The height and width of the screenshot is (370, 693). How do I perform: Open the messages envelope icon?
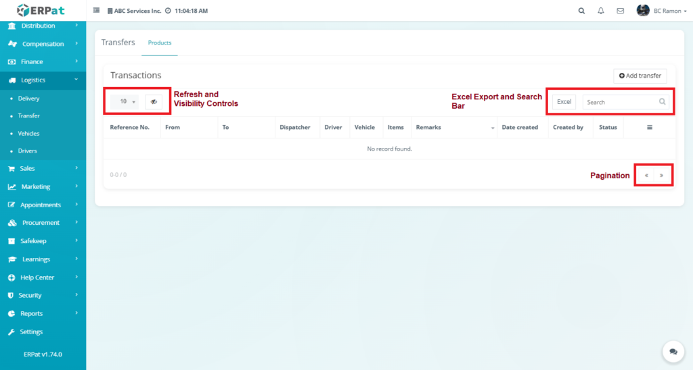click(620, 11)
